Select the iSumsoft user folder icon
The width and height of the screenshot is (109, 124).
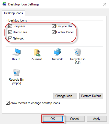tap(37, 52)
